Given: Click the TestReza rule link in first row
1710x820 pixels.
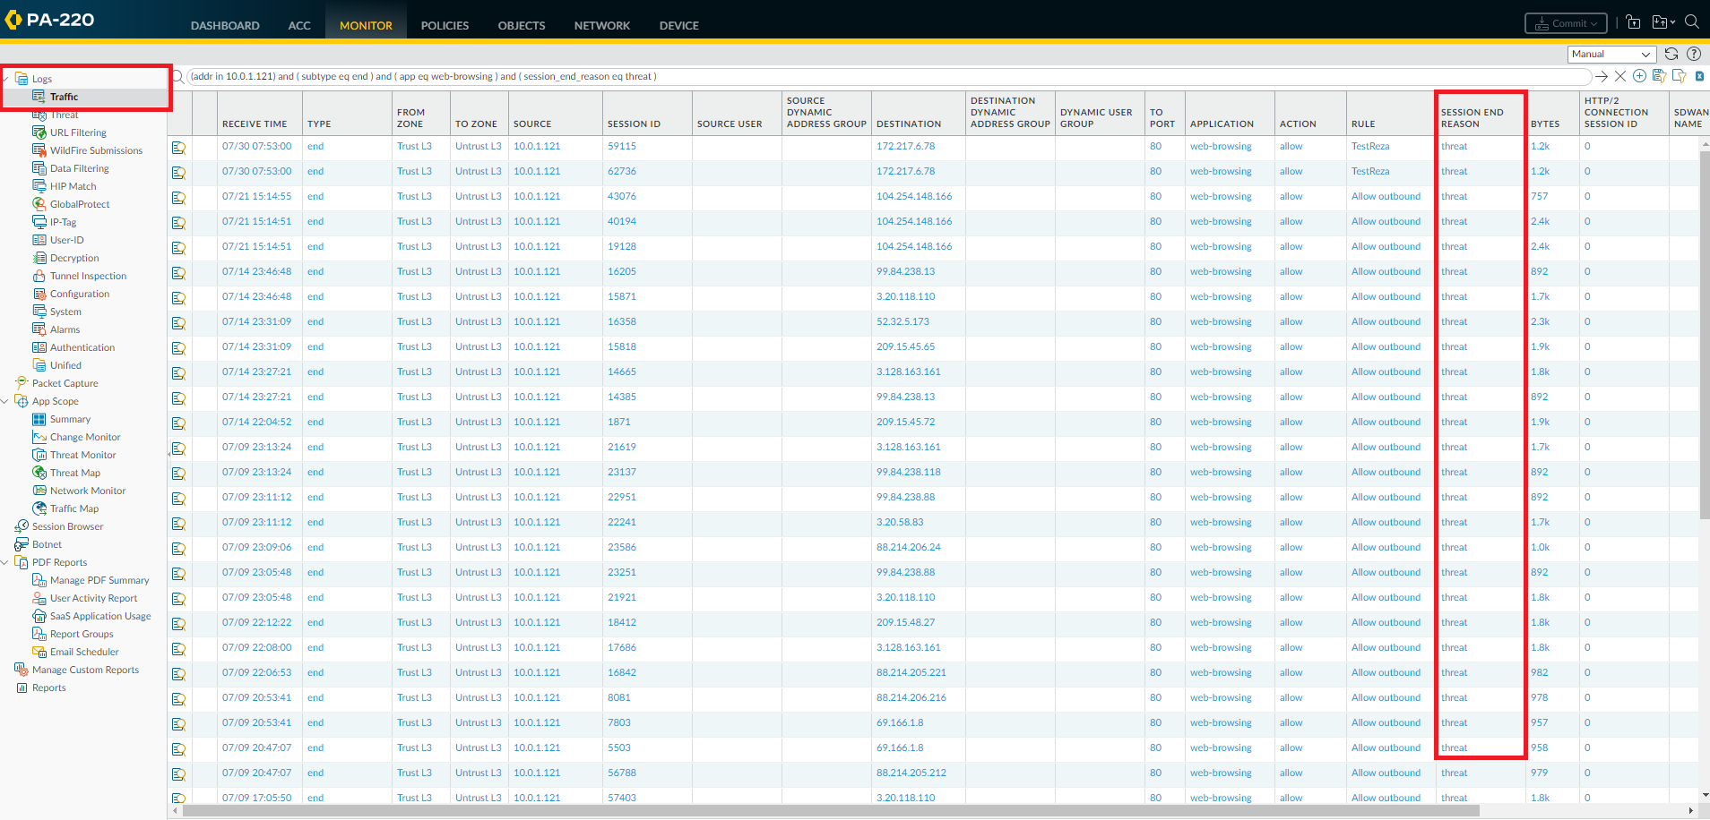Looking at the screenshot, I should 1370,146.
